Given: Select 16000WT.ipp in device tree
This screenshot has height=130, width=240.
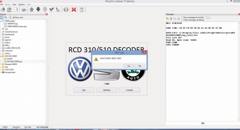Looking at the screenshot, I should click(x=12, y=24).
